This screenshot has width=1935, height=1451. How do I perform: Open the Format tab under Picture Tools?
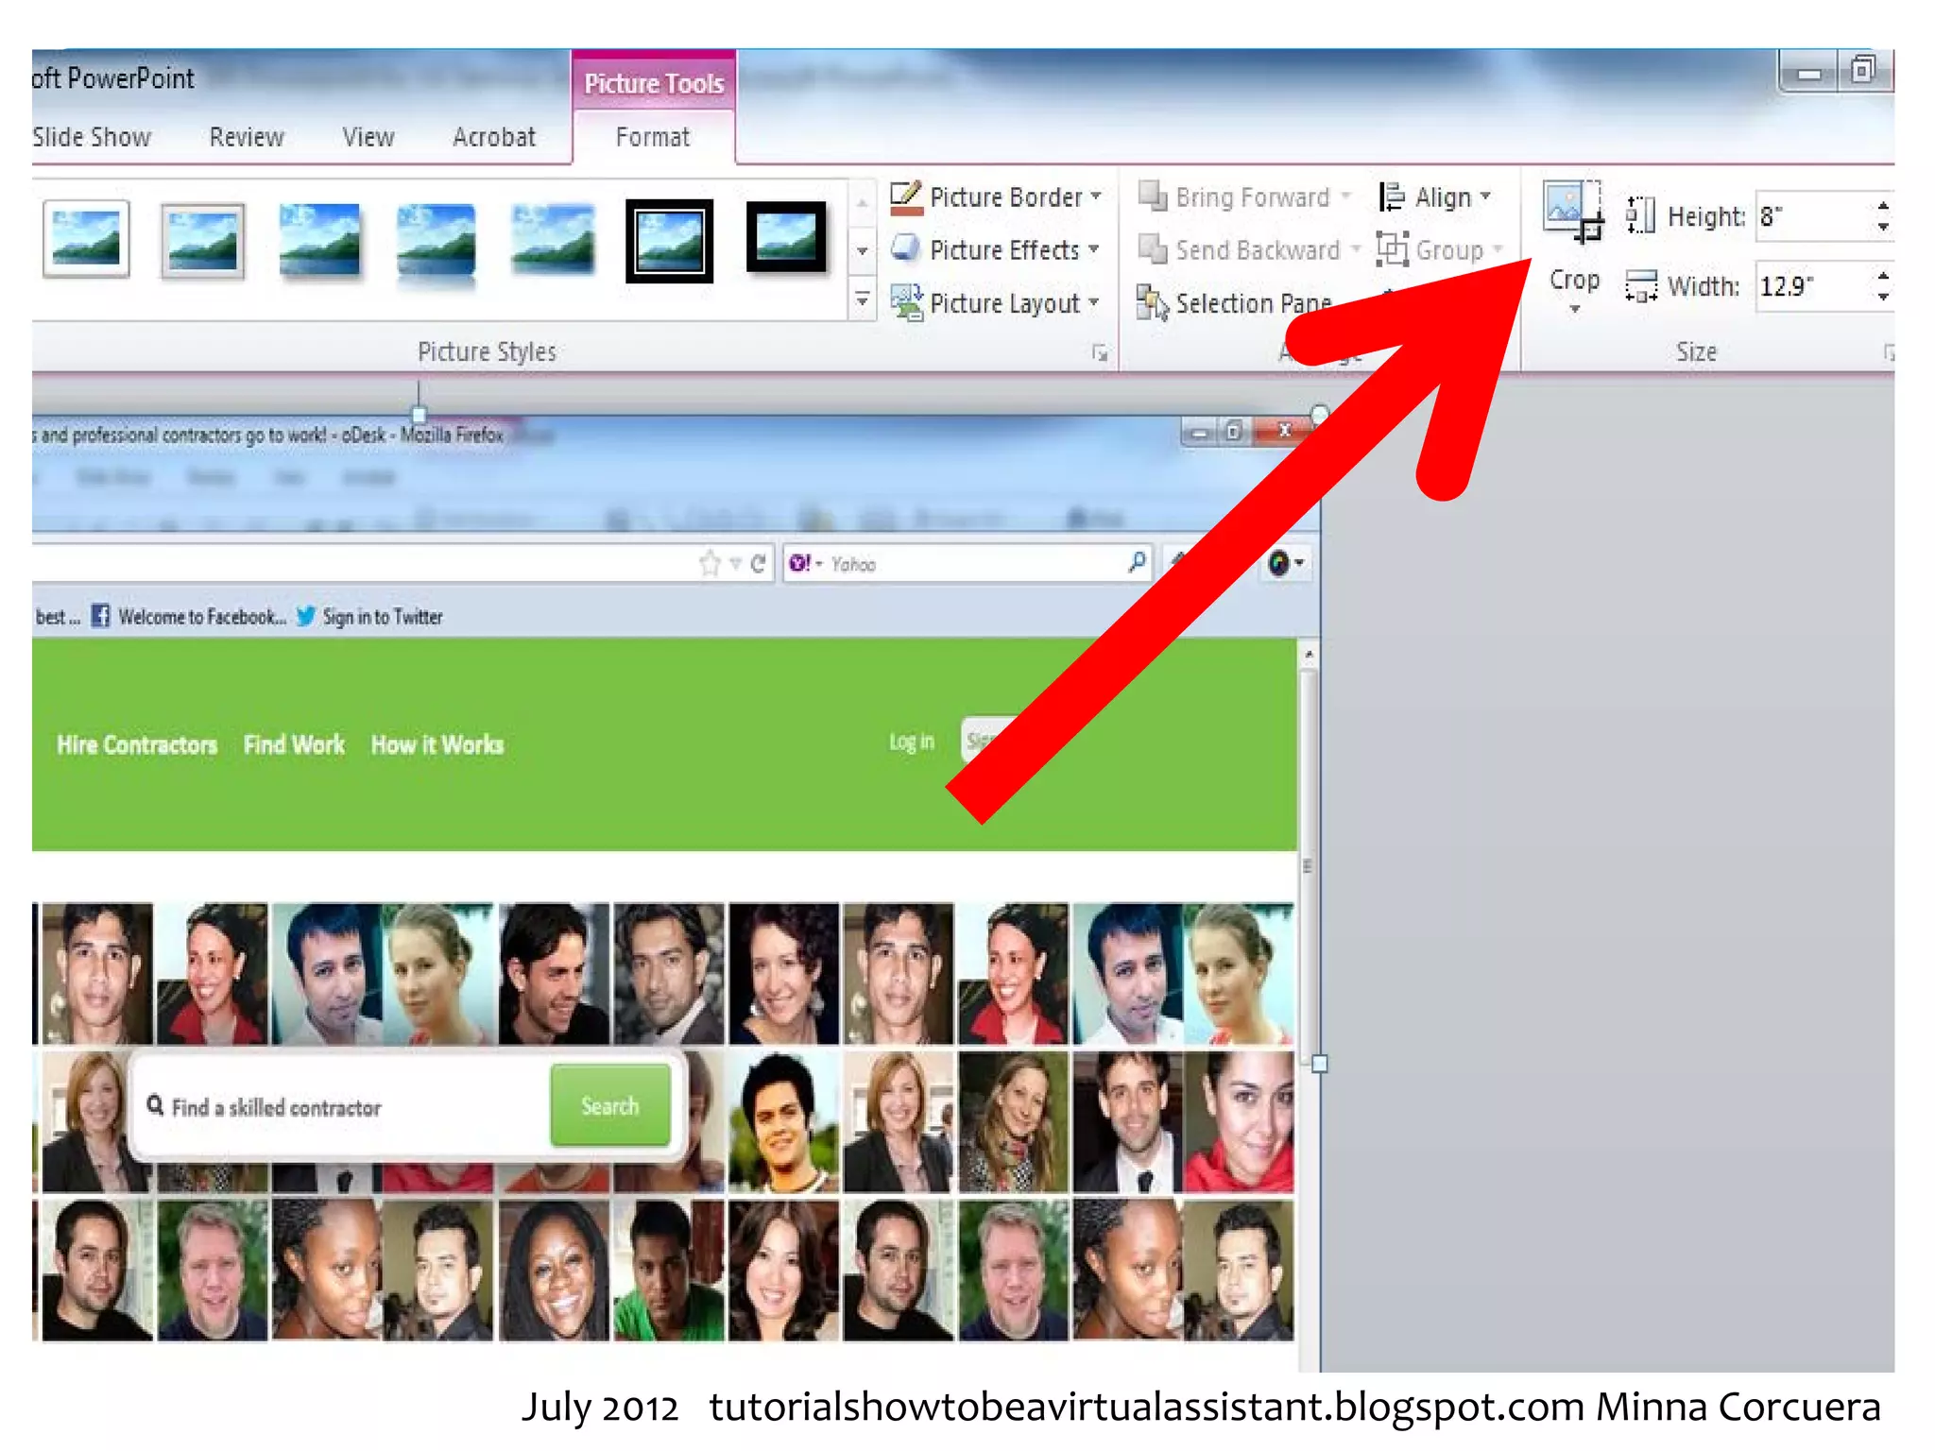tap(652, 138)
